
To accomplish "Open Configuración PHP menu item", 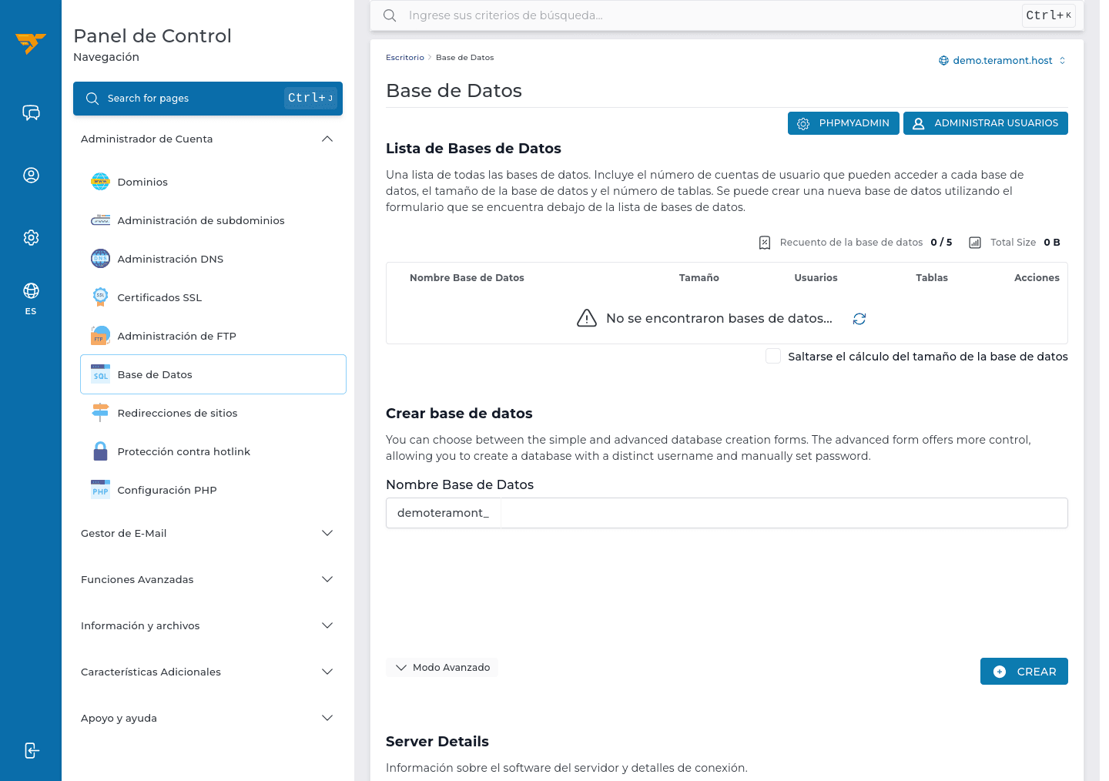I will click(x=213, y=490).
